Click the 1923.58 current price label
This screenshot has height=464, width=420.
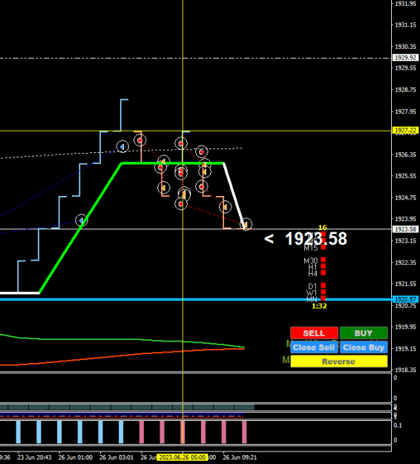pyautogui.click(x=405, y=229)
